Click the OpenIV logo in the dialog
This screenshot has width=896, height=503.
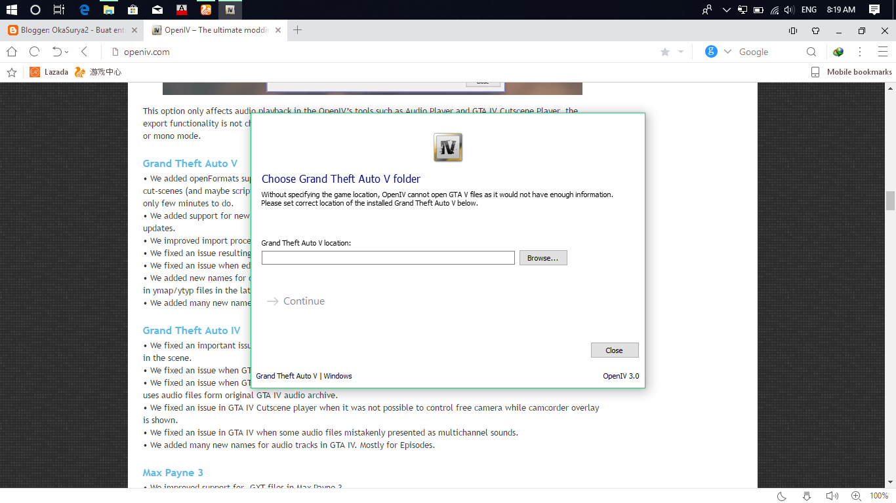point(448,147)
